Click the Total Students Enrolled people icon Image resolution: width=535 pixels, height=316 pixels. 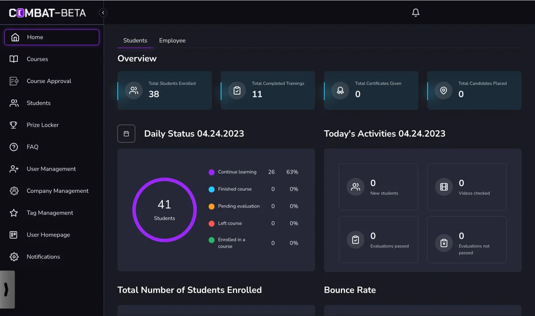click(133, 91)
